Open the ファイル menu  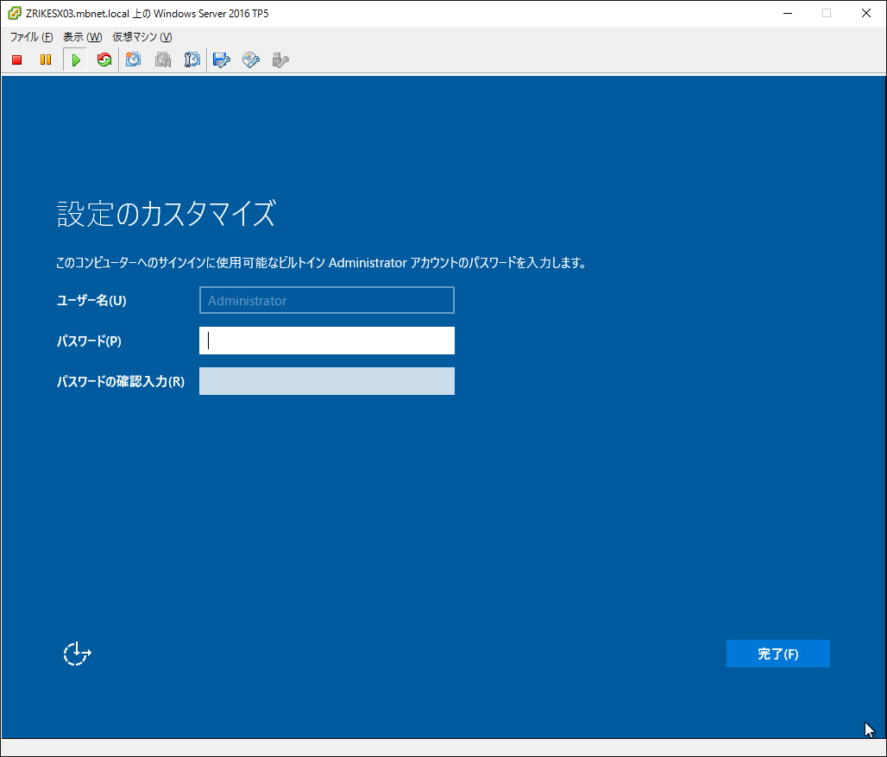coord(28,37)
